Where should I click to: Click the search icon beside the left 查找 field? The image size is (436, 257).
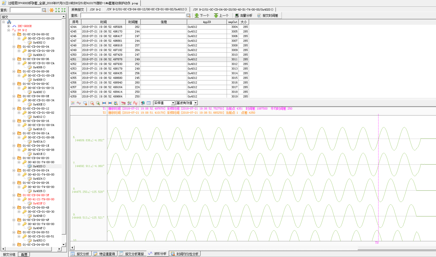(44, 10)
